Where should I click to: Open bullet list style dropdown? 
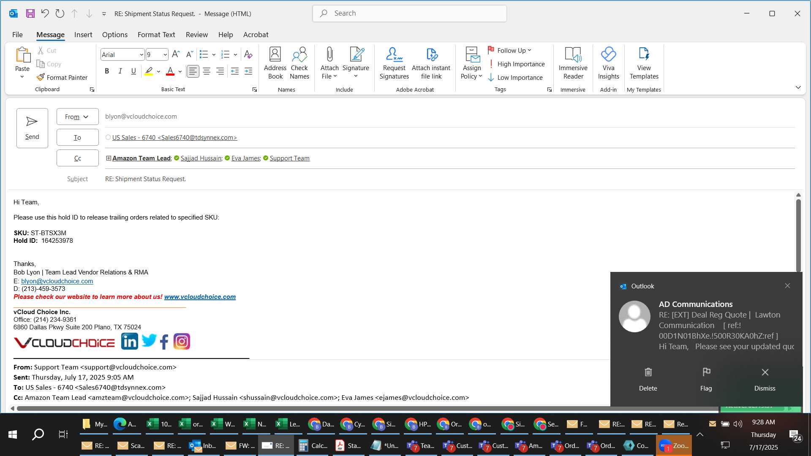214,54
